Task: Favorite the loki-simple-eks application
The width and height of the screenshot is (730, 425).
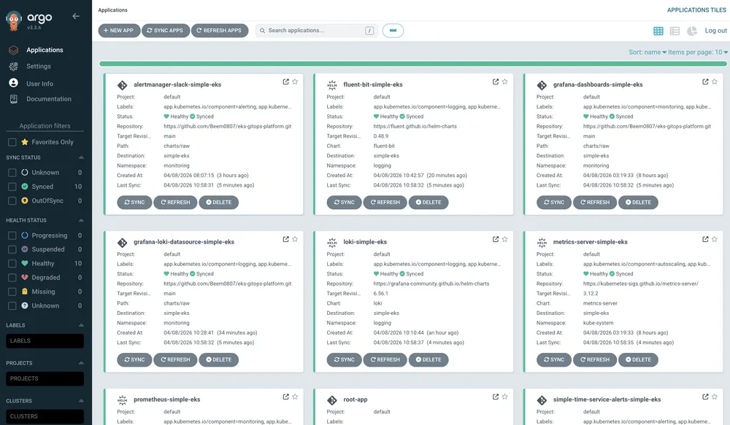Action: coord(504,239)
